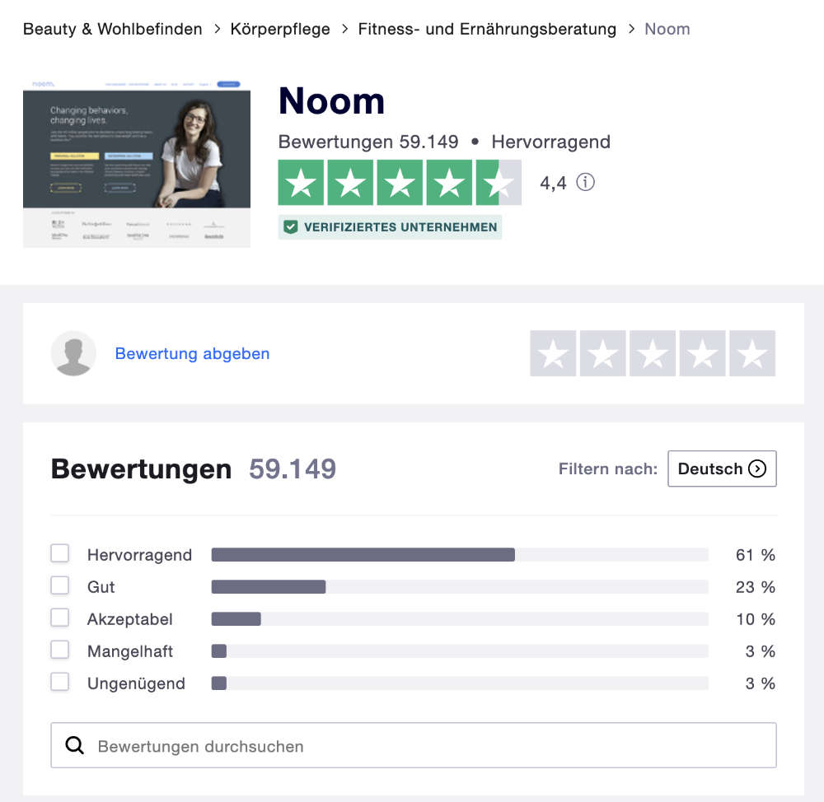The width and height of the screenshot is (824, 802).
Task: Click the user avatar placeholder icon
Action: [73, 353]
